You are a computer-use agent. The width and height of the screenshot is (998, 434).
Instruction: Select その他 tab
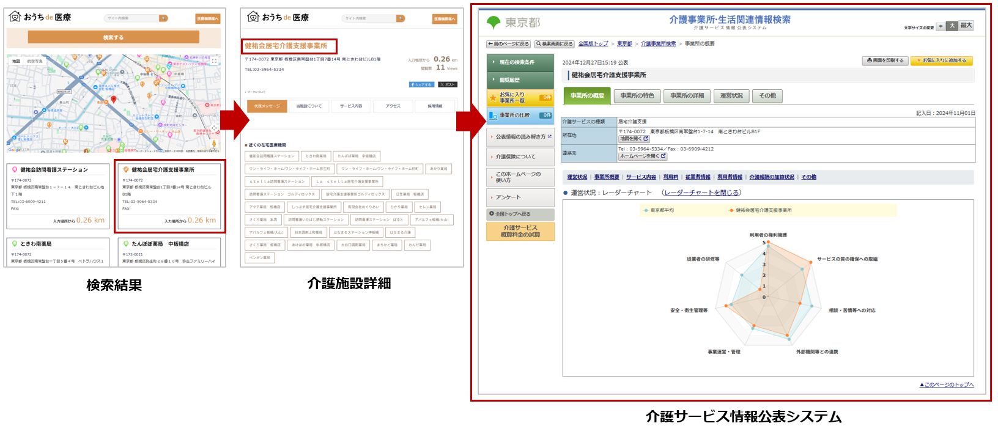(767, 96)
